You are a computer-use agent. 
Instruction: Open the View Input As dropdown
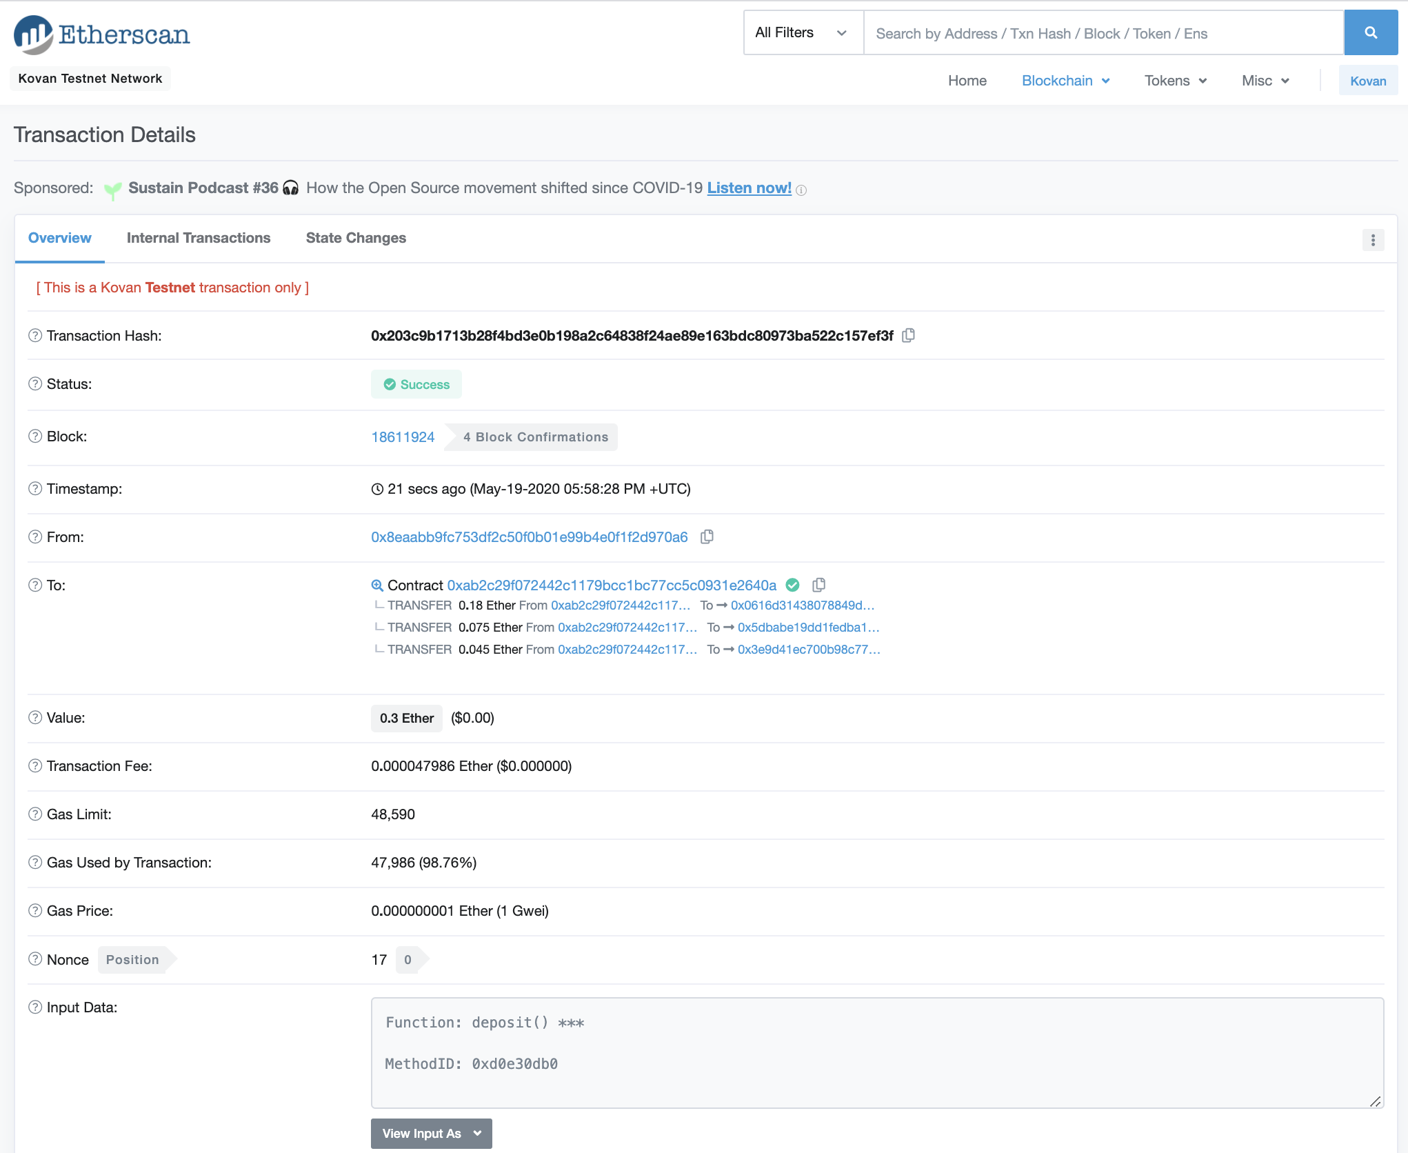coord(431,1133)
